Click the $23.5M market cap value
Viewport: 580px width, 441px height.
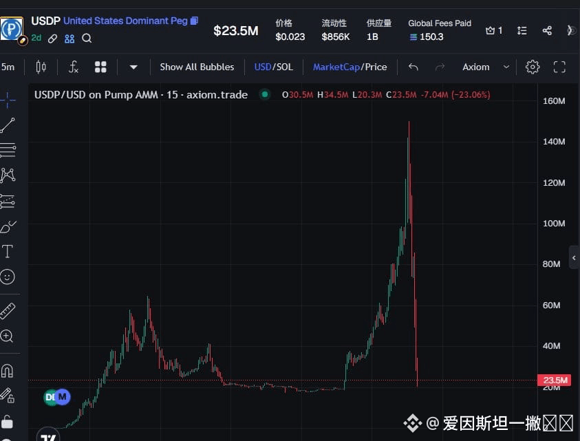click(235, 31)
